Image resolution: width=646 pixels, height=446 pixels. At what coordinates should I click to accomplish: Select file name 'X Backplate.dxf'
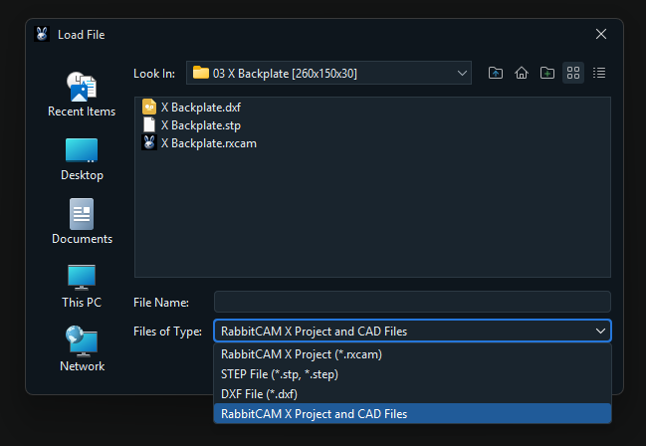(201, 108)
